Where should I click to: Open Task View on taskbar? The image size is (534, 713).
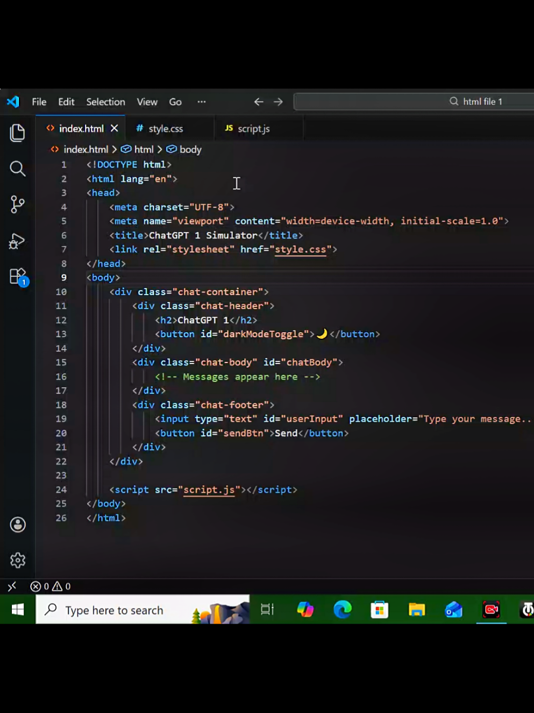tap(267, 610)
